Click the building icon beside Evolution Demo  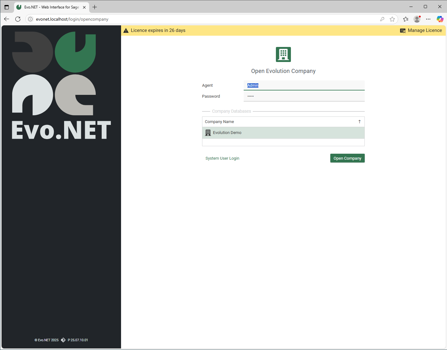[x=208, y=133]
